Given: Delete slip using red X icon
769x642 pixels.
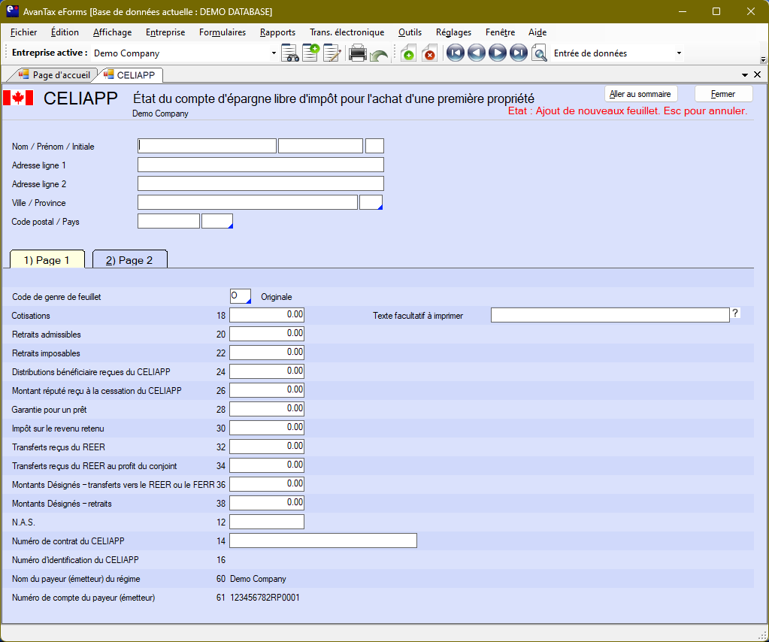Looking at the screenshot, I should tap(428, 53).
